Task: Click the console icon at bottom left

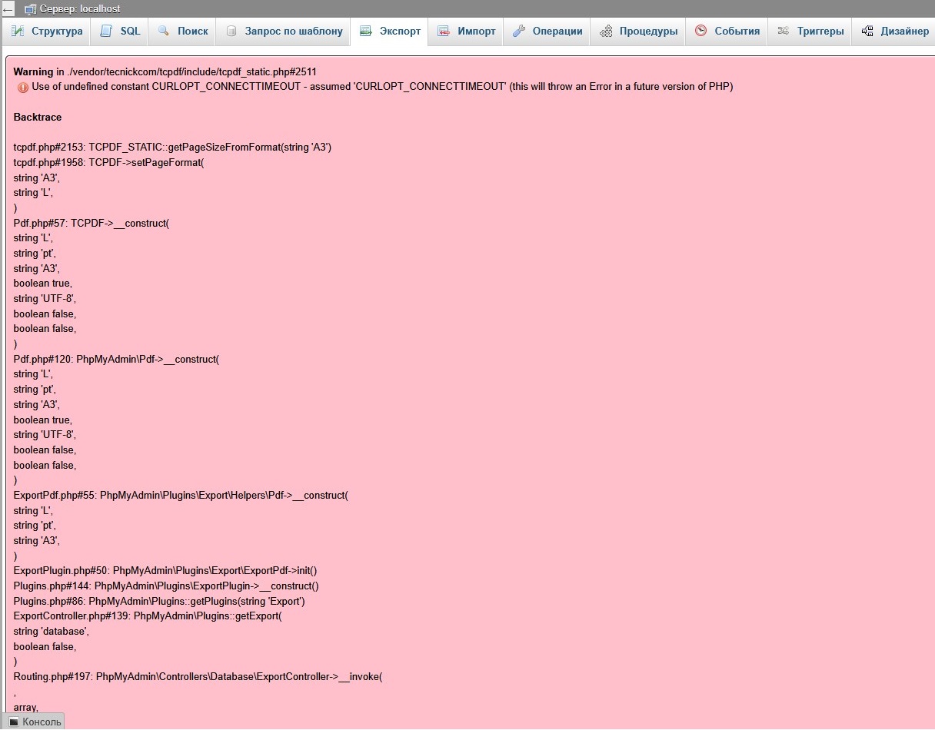Action: (13, 722)
